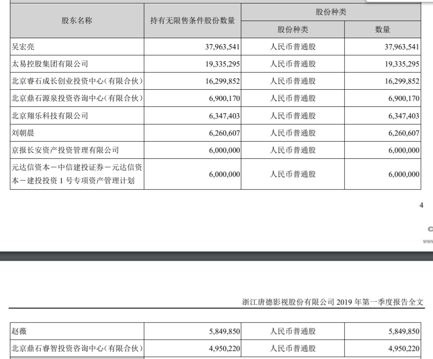This screenshot has height=359, width=433.
Task: Select 6,900,170 under the 数量 column
Action: point(404,98)
